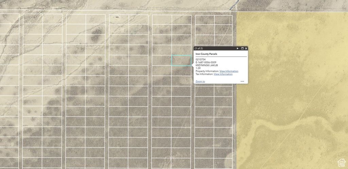Click the small dark marker near map top

pos(117,17)
